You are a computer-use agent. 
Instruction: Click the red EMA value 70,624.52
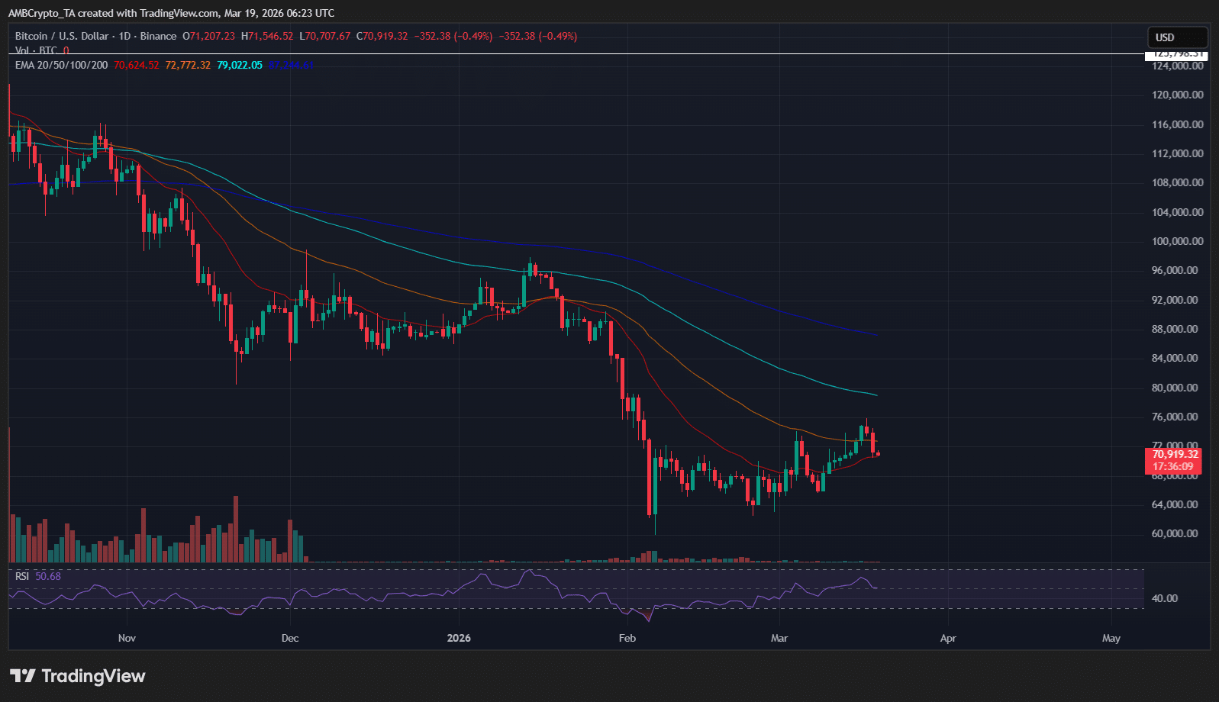pos(136,65)
